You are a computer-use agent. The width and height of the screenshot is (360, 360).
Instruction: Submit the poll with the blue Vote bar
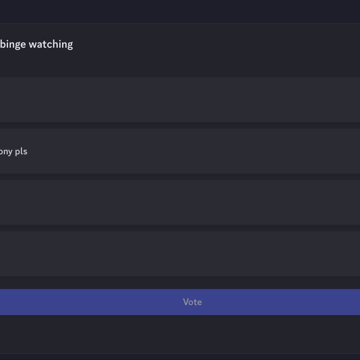click(192, 302)
